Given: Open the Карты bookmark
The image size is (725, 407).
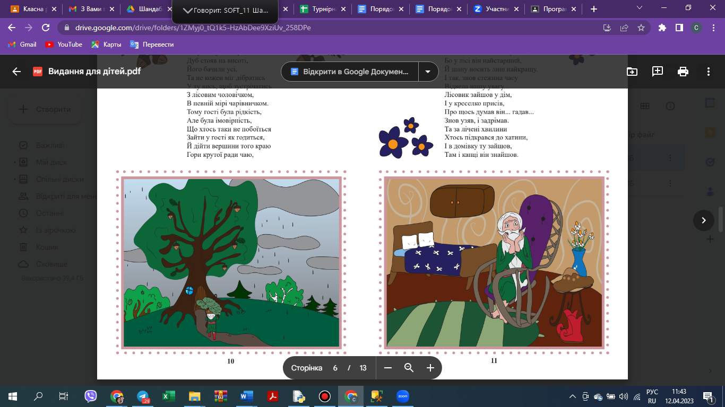Looking at the screenshot, I should coord(106,45).
